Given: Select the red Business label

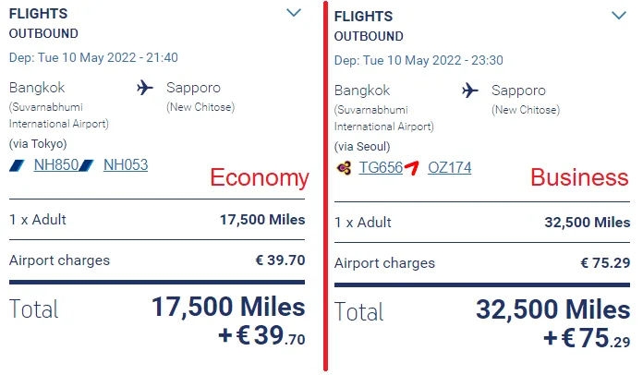Looking at the screenshot, I should [x=579, y=177].
